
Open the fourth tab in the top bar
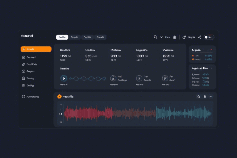tap(100, 37)
